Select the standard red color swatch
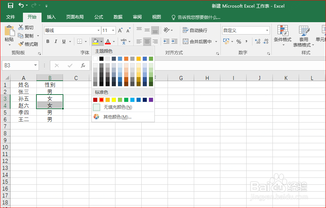This screenshot has width=326, height=208. pos(102,100)
